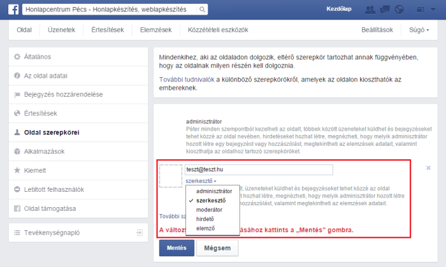Click the adminisztrátor role heading text
This screenshot has width=446, height=267.
tap(204, 122)
